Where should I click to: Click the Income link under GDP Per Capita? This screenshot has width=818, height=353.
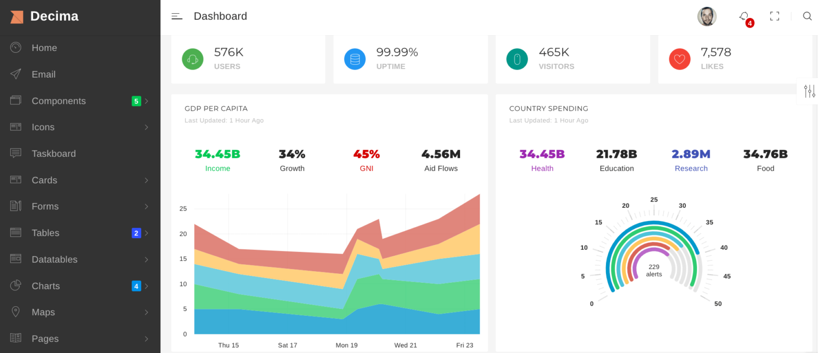pos(217,168)
